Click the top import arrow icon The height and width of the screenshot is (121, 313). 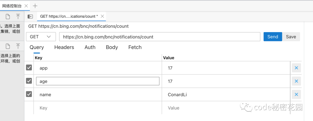click(x=18, y=16)
